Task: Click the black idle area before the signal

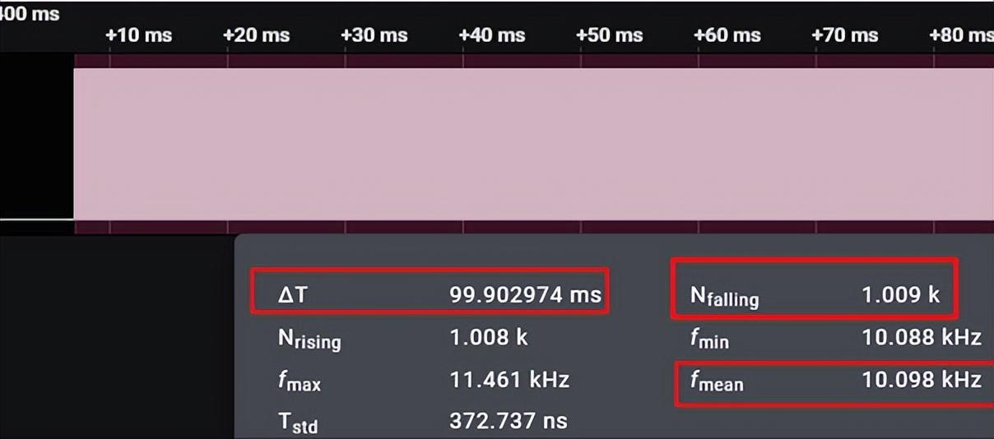Action: click(x=36, y=140)
